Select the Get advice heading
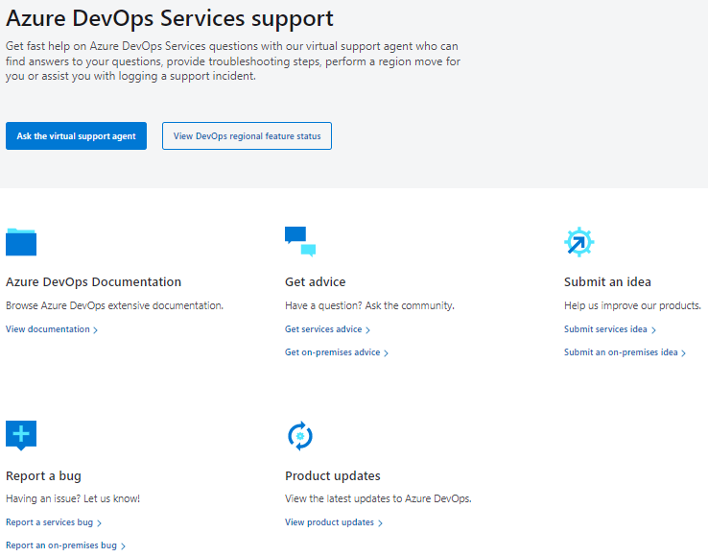708x557 pixels. (x=316, y=281)
